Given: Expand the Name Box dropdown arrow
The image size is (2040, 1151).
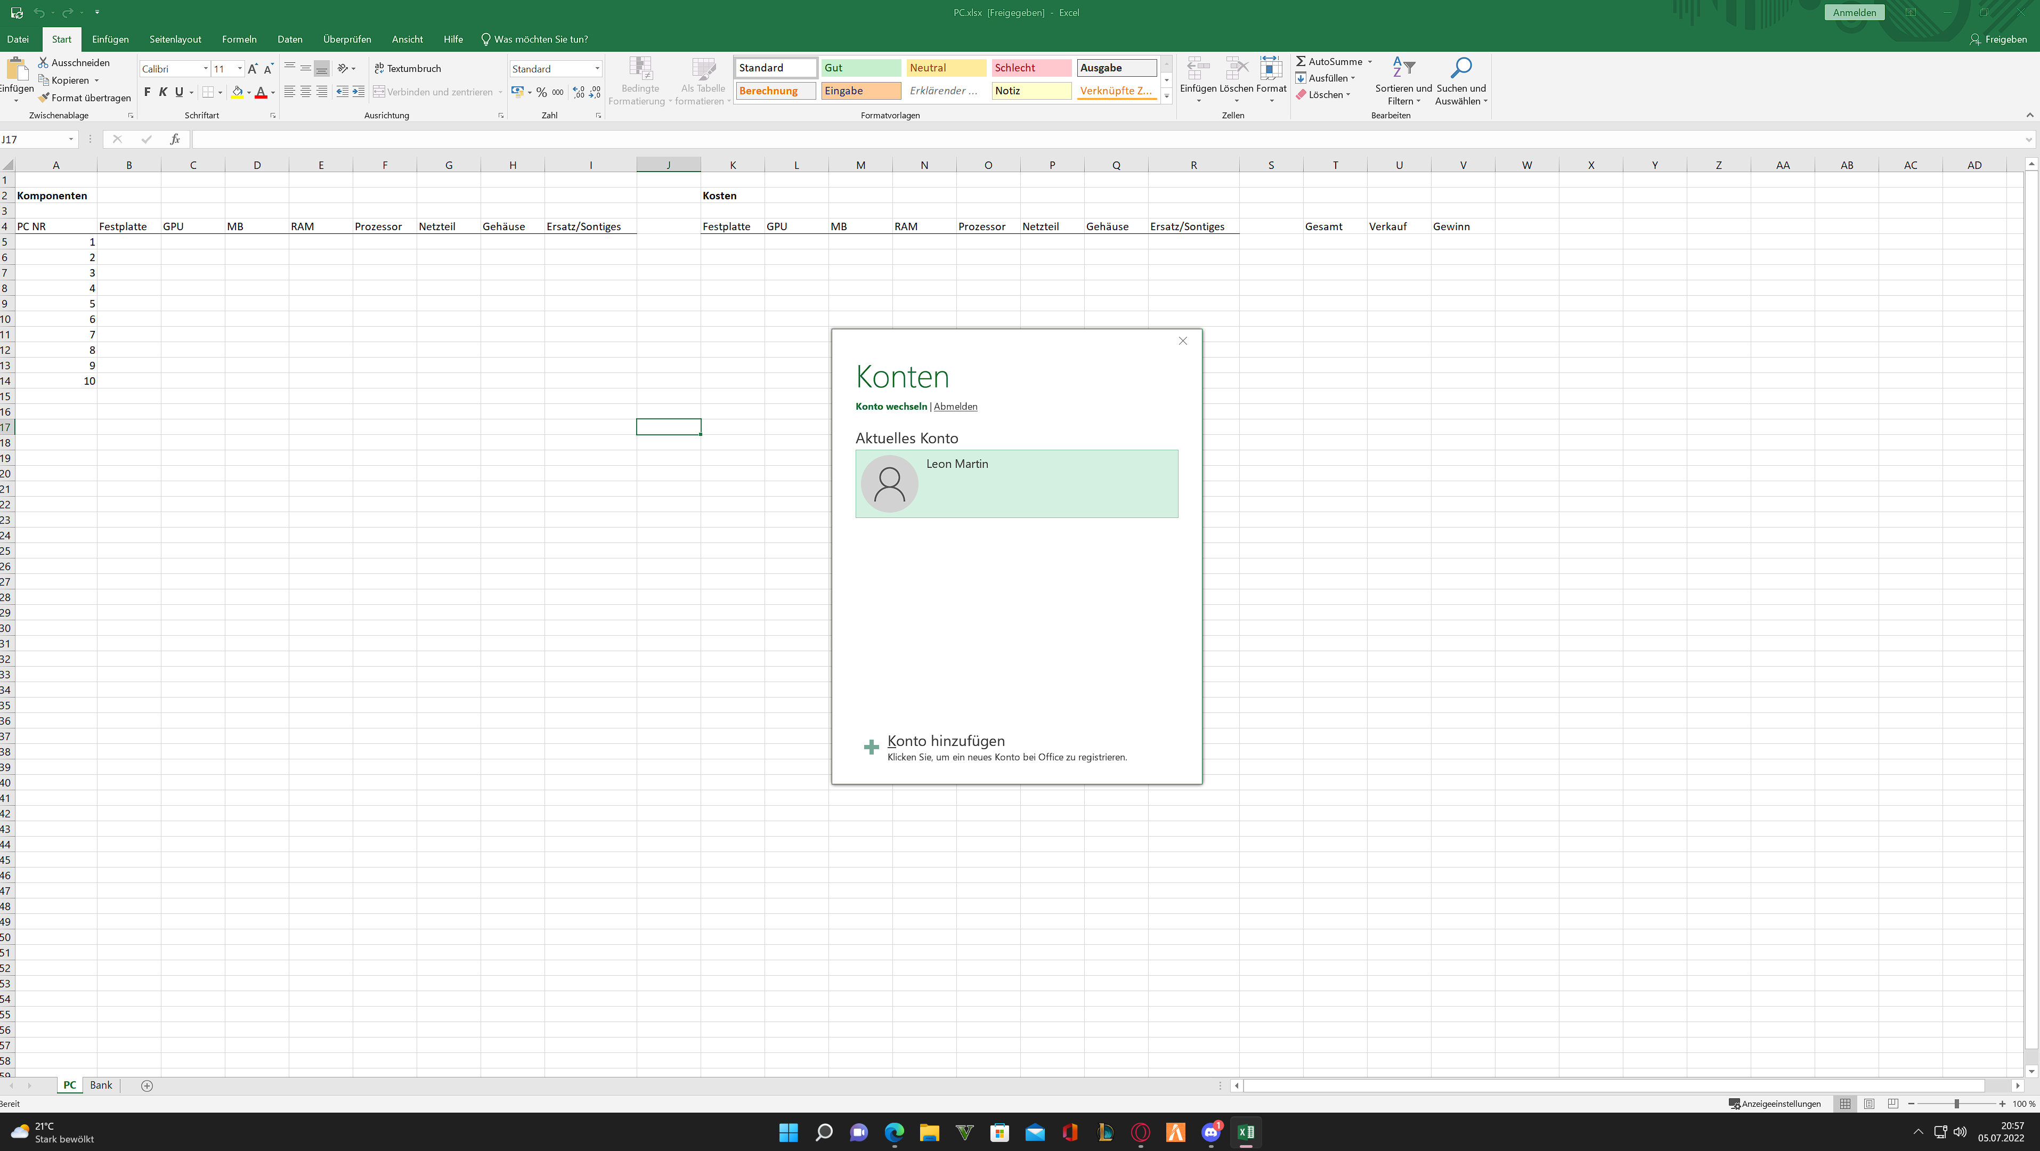Looking at the screenshot, I should pyautogui.click(x=70, y=140).
